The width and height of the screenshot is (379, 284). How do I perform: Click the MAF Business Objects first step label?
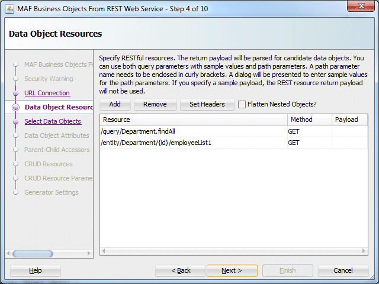[59, 64]
